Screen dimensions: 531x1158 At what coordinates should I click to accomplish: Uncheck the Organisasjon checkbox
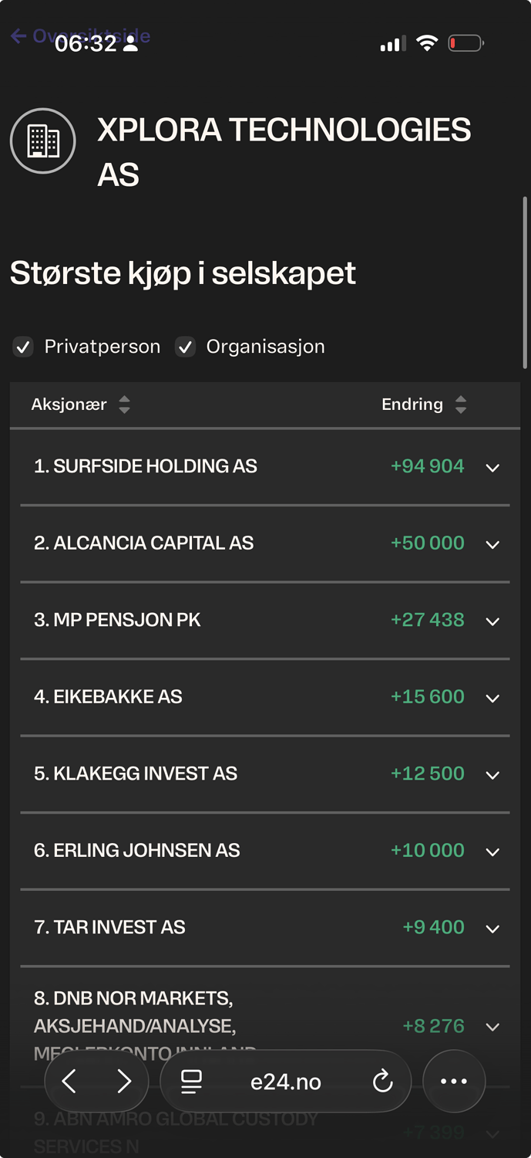coord(185,347)
